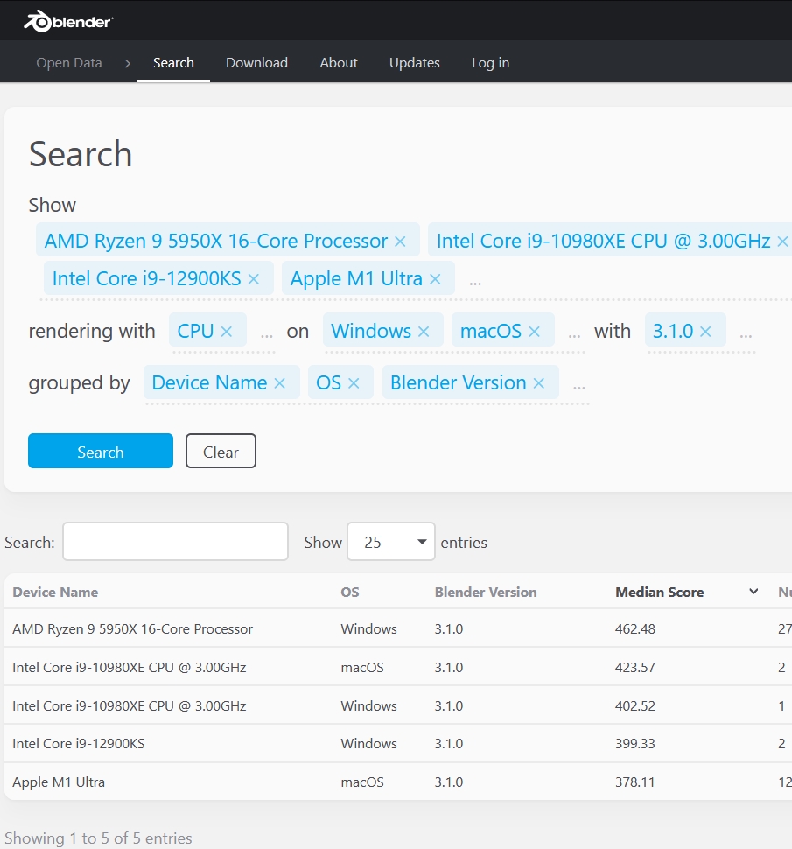Remove the CPU rendering filter tag

click(x=227, y=332)
